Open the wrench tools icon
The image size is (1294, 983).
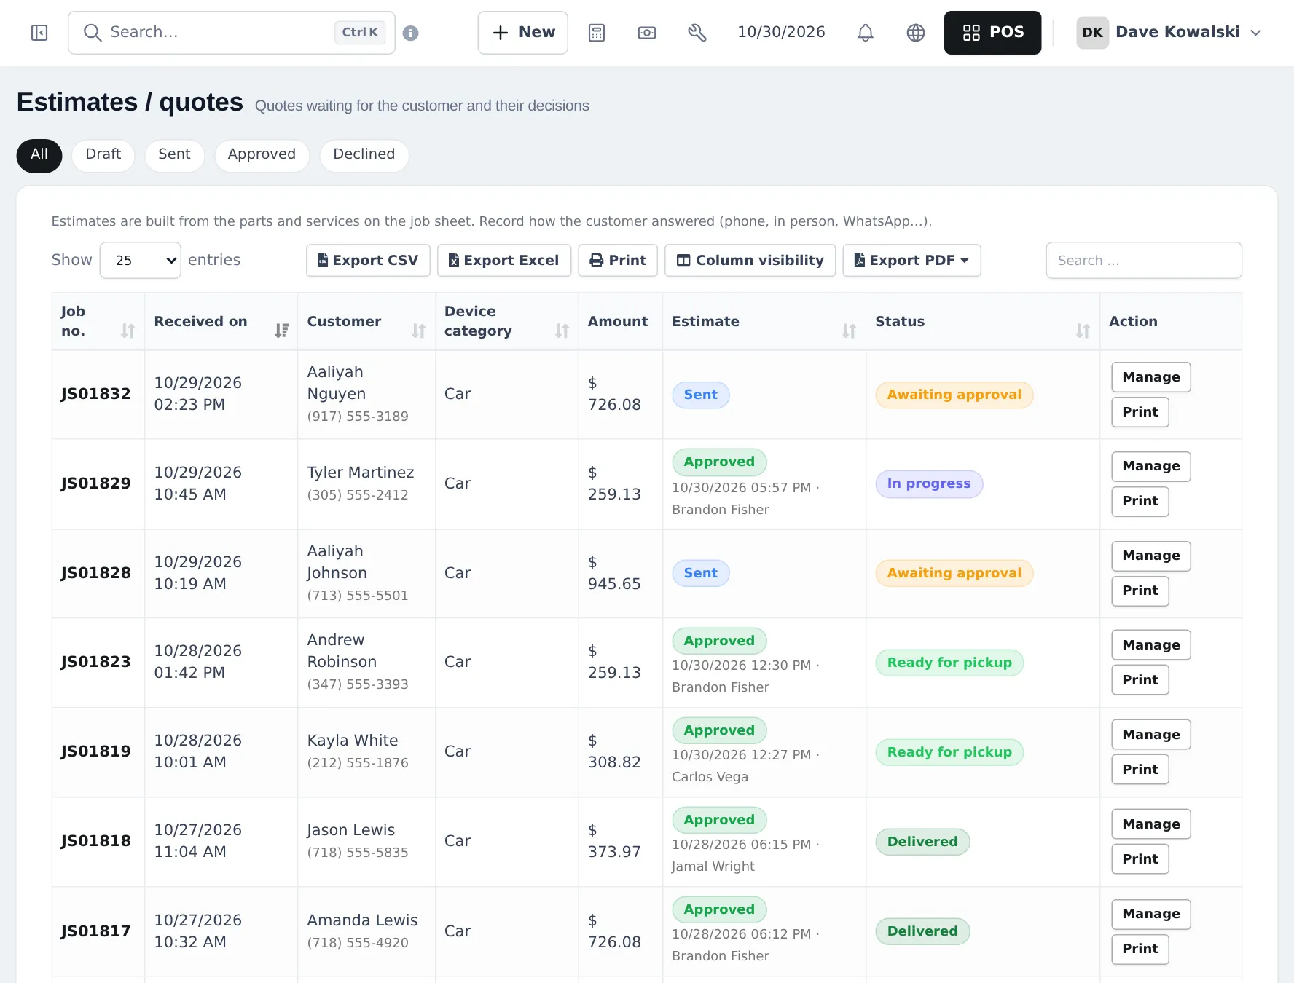tap(697, 33)
